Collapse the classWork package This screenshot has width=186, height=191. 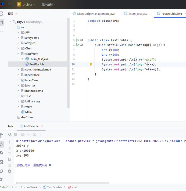point(18,54)
